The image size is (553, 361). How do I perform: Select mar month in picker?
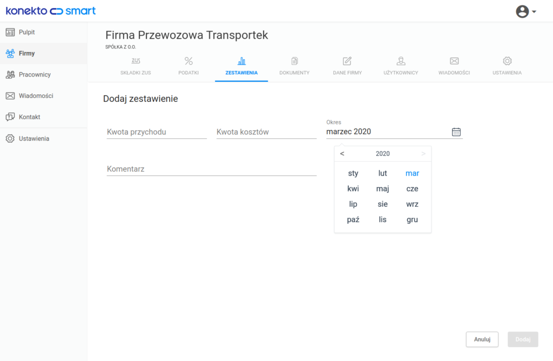pyautogui.click(x=412, y=173)
